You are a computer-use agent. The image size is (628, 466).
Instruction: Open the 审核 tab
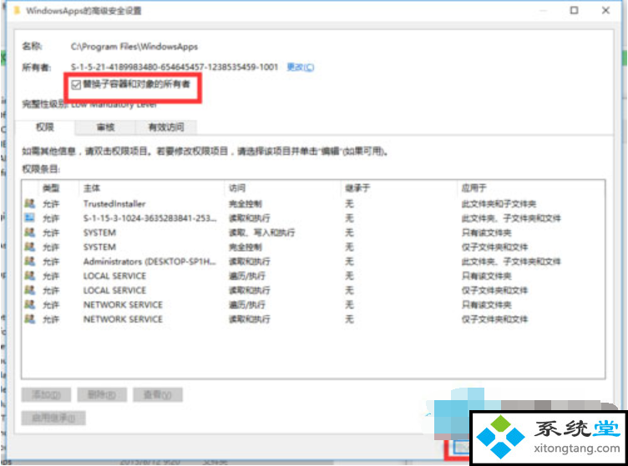[x=105, y=127]
